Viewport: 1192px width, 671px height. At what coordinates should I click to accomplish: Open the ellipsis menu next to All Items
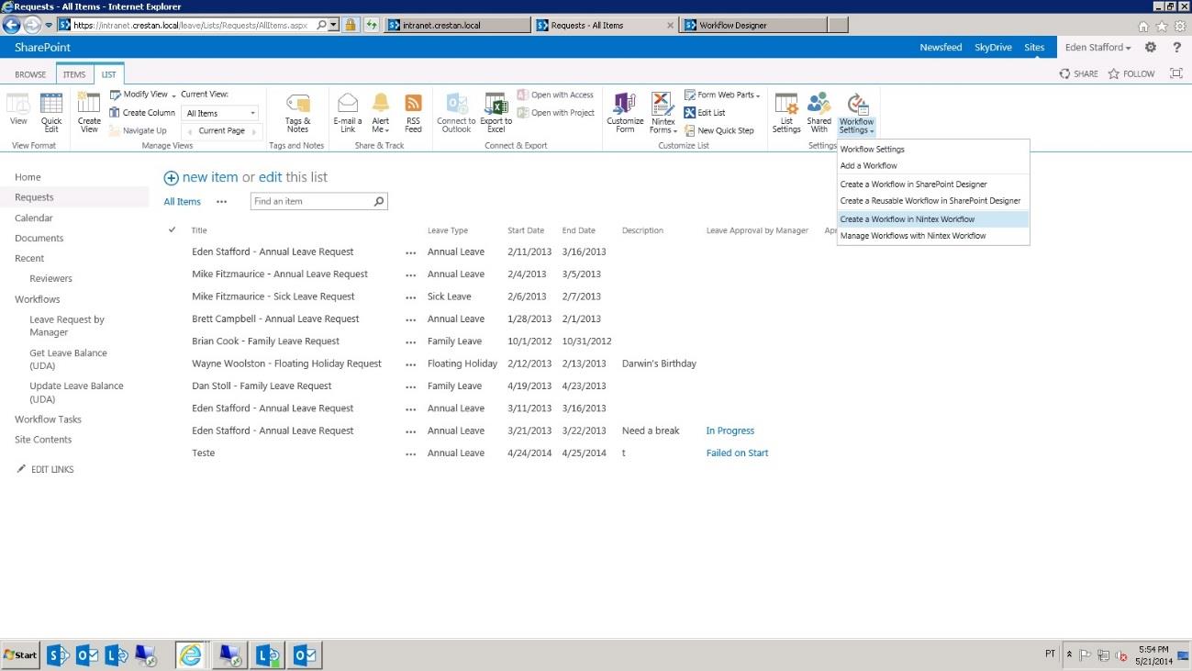(221, 202)
